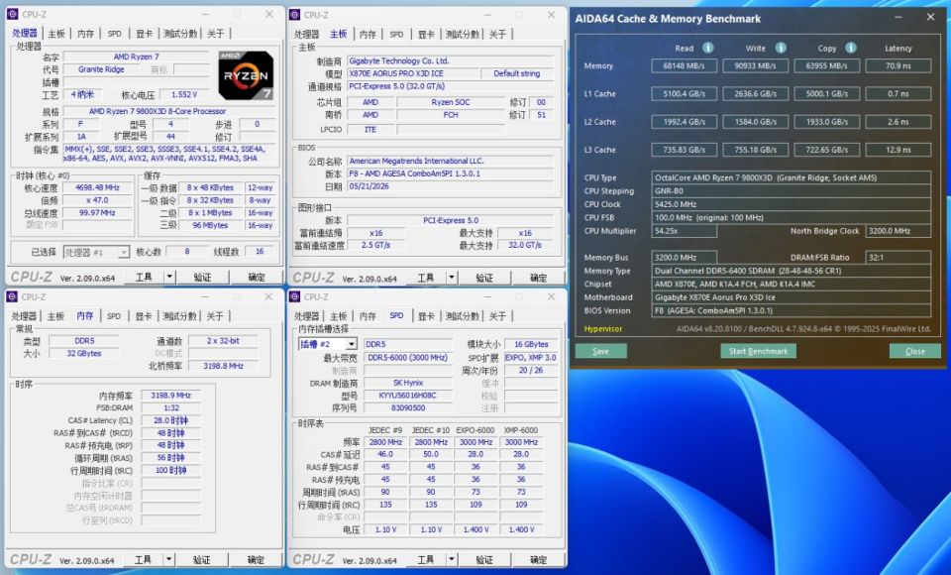The width and height of the screenshot is (951, 575).
Task: Click 线程数 value 16
Action: coord(260,252)
